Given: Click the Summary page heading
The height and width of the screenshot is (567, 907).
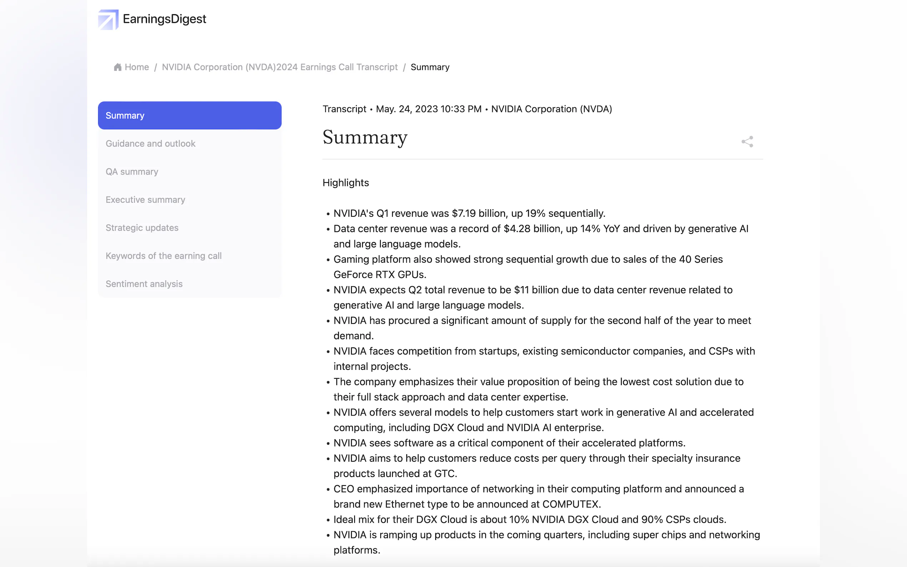Looking at the screenshot, I should click(365, 137).
